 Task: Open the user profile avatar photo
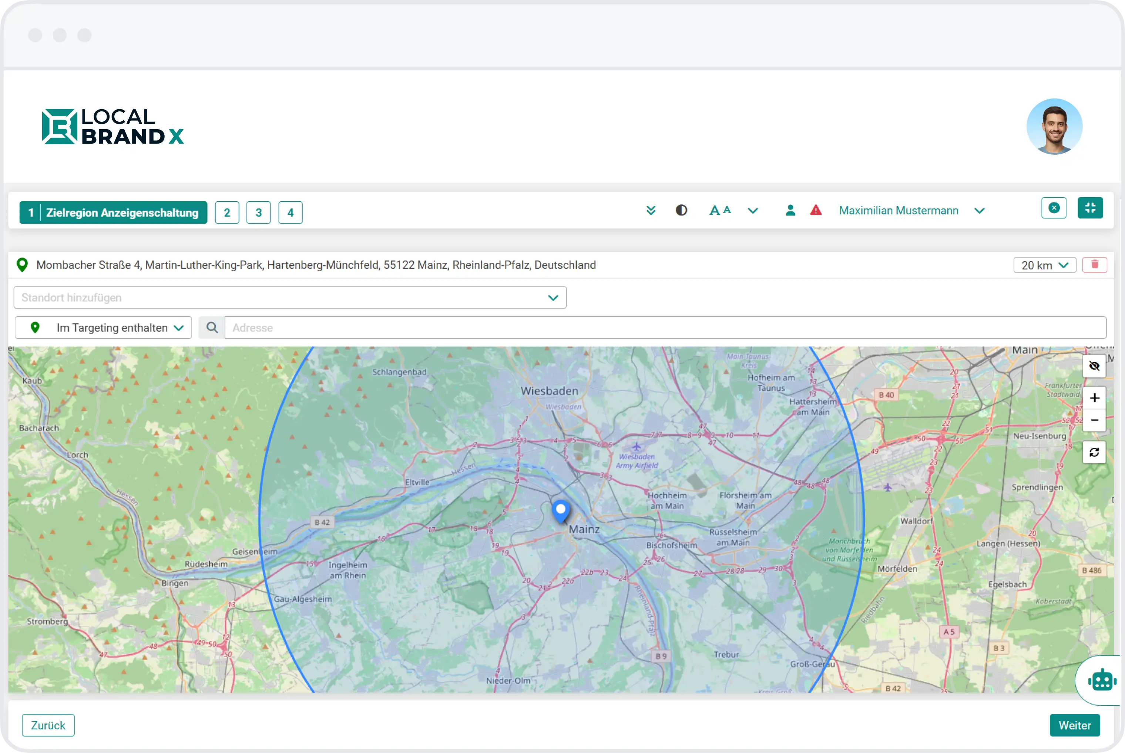tap(1054, 126)
